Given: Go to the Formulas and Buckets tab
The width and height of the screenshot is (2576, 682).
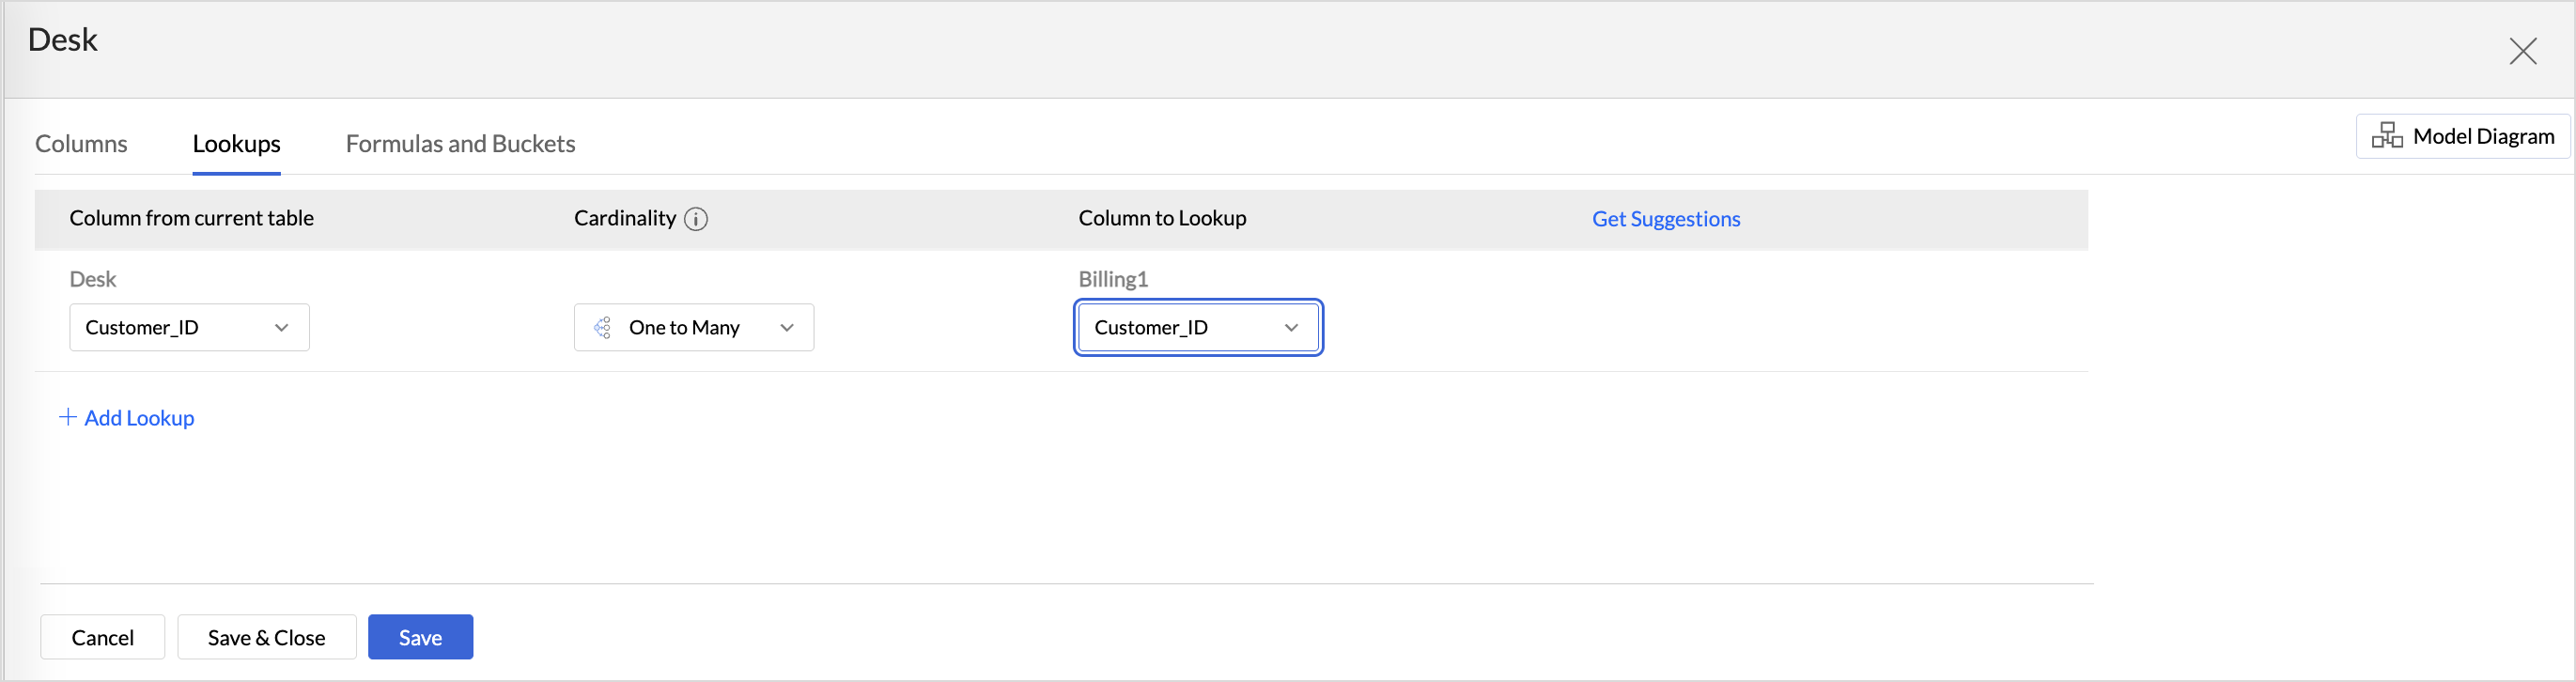Looking at the screenshot, I should (x=460, y=144).
